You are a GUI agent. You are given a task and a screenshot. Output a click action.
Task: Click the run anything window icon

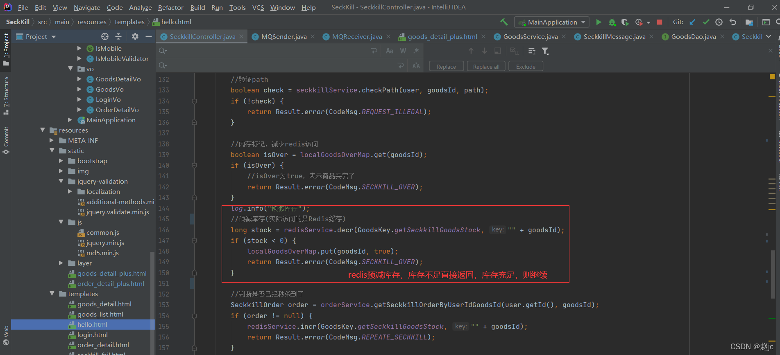[x=766, y=22]
